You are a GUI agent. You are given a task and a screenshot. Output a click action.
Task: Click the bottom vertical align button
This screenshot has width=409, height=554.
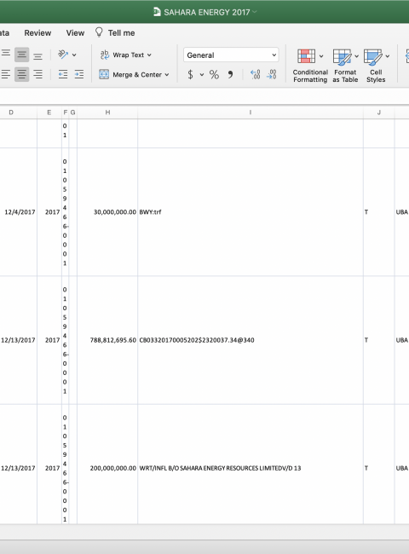pyautogui.click(x=37, y=55)
